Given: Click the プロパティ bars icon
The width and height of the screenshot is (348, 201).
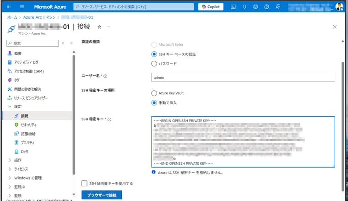Looking at the screenshot, I should [x=16, y=143].
